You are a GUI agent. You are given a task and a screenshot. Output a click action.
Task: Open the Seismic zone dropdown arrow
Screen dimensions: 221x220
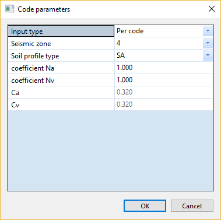point(208,43)
